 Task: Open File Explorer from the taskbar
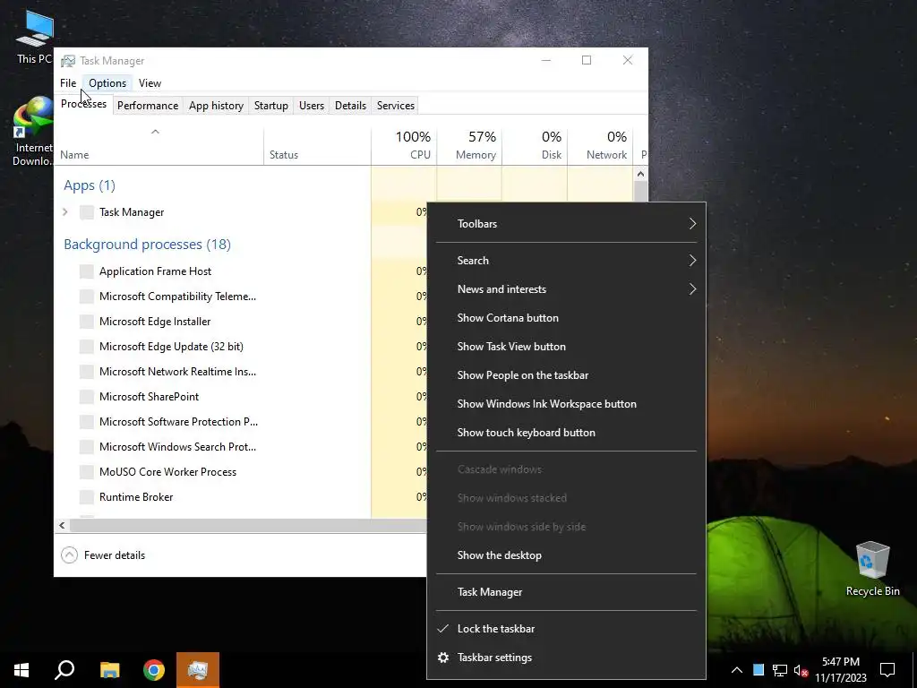pos(109,670)
